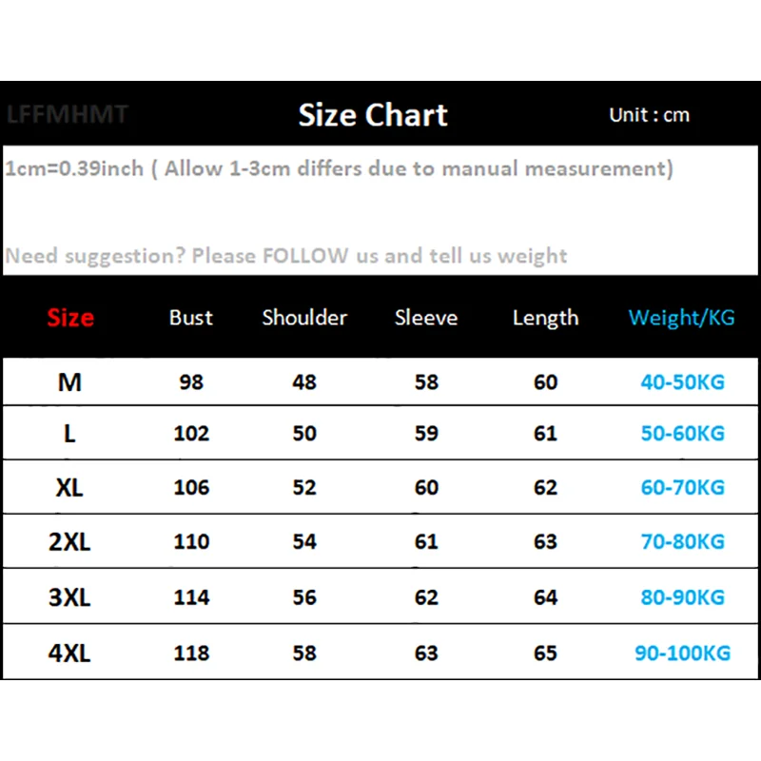Click the red Size column header
Screen dimensions: 761x761
70,318
